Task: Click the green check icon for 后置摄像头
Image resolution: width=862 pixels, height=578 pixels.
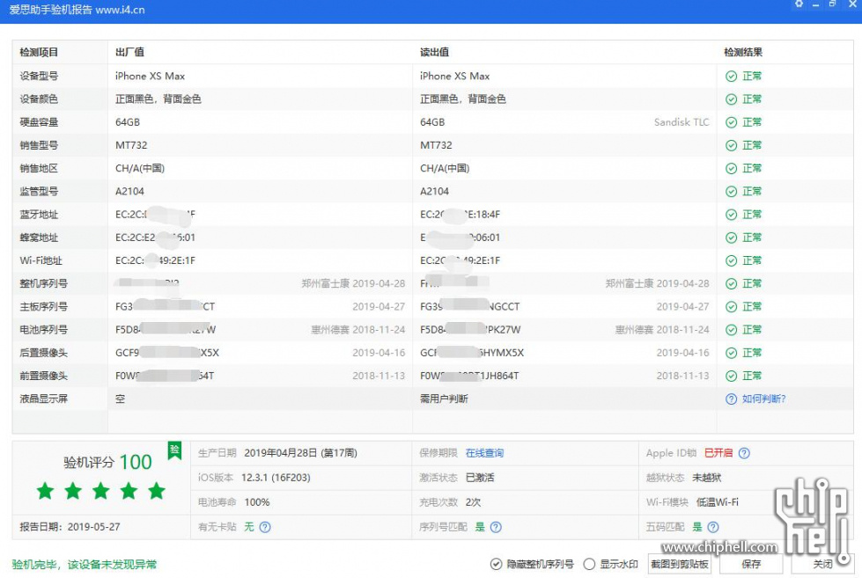Action: [731, 354]
